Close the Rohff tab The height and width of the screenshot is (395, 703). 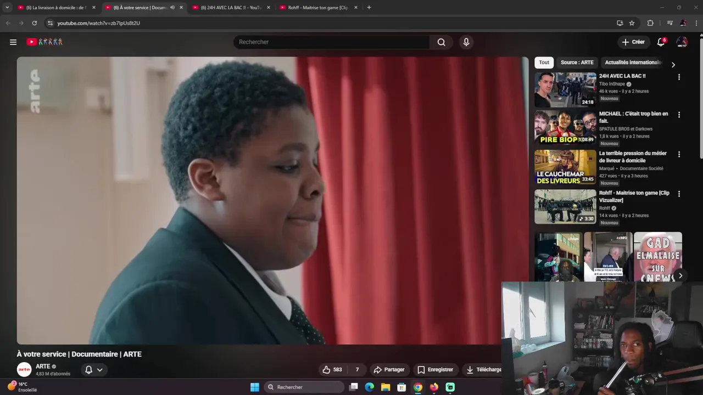[x=356, y=8]
